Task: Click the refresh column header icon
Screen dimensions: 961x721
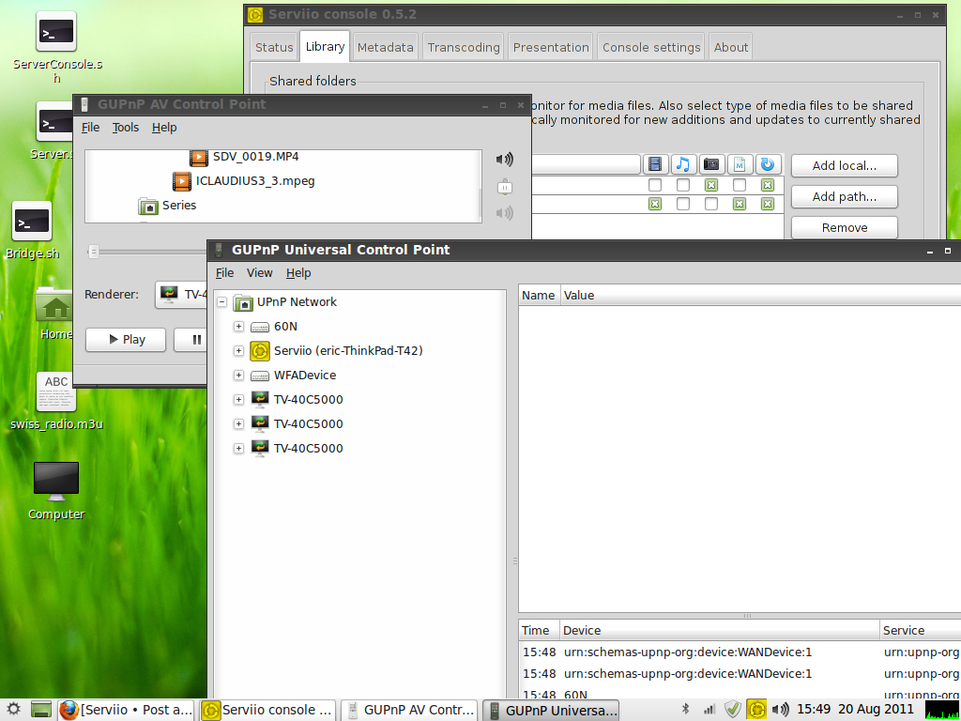Action: [768, 165]
